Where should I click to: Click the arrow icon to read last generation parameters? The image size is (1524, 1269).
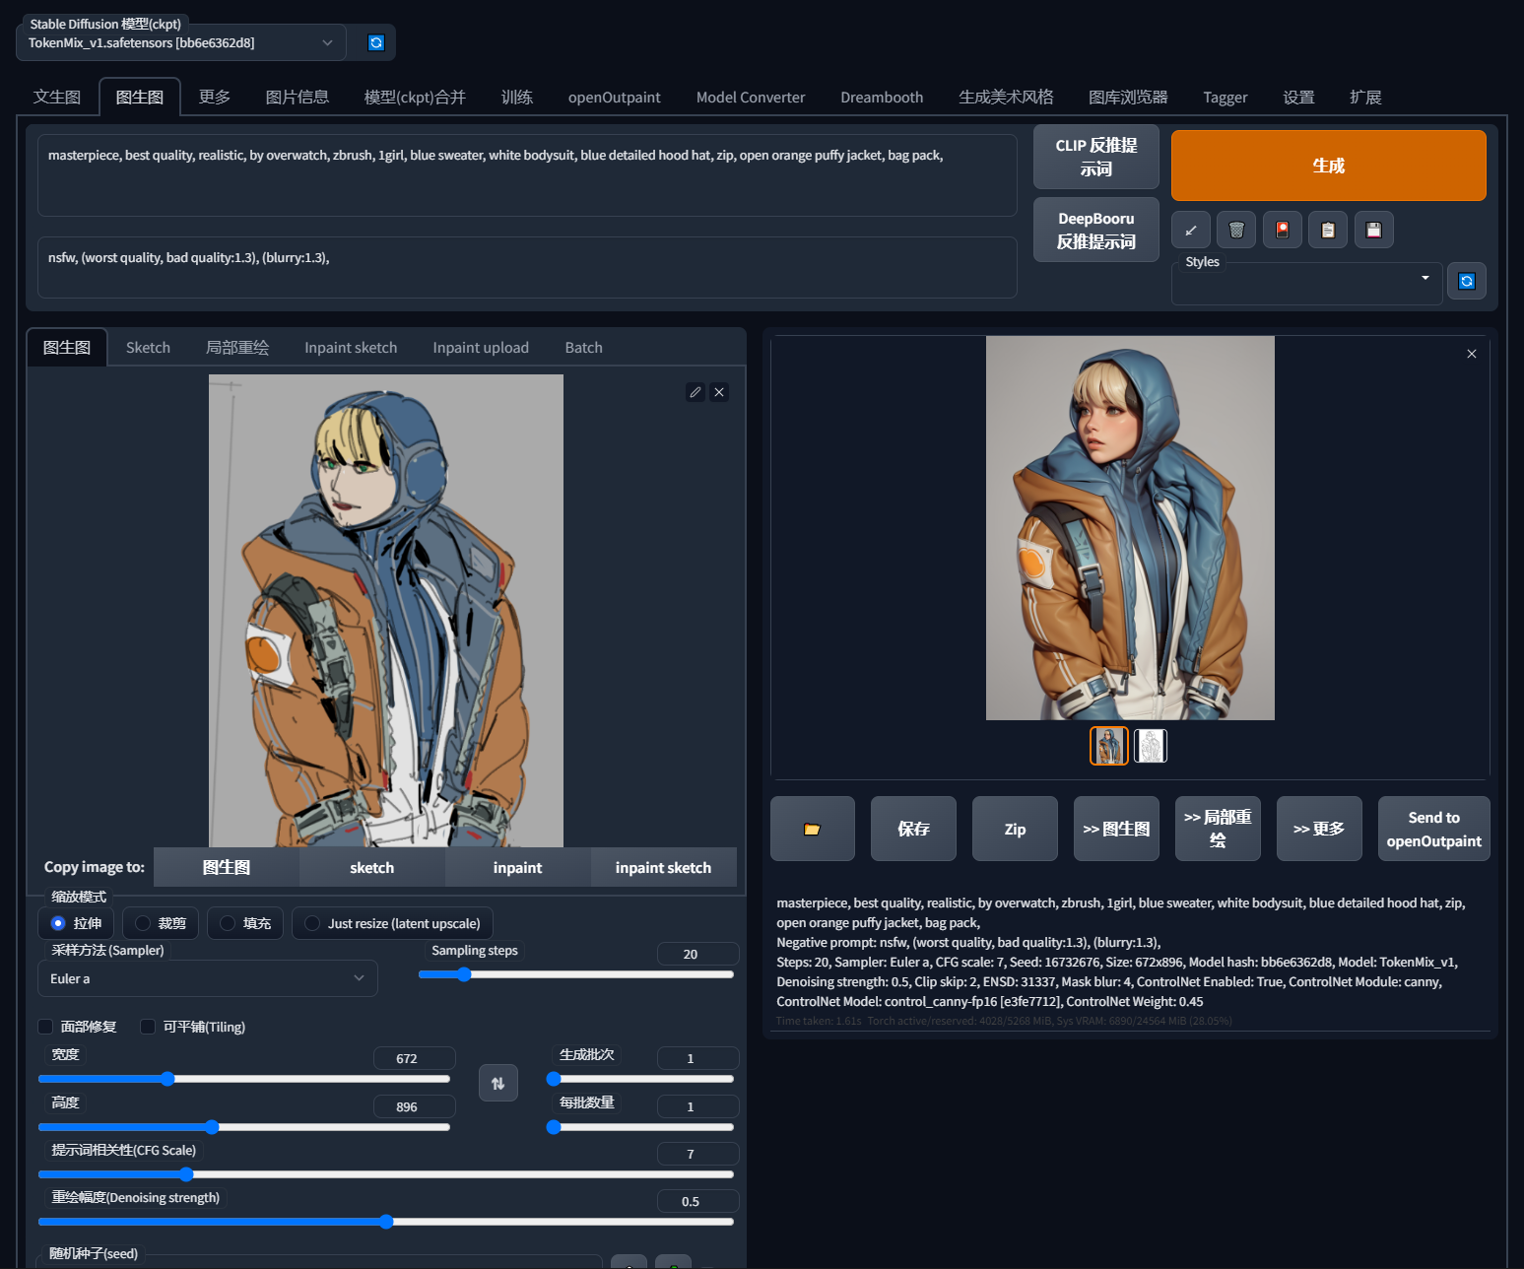(x=1191, y=231)
